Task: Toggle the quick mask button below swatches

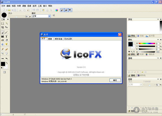Action: (4, 72)
